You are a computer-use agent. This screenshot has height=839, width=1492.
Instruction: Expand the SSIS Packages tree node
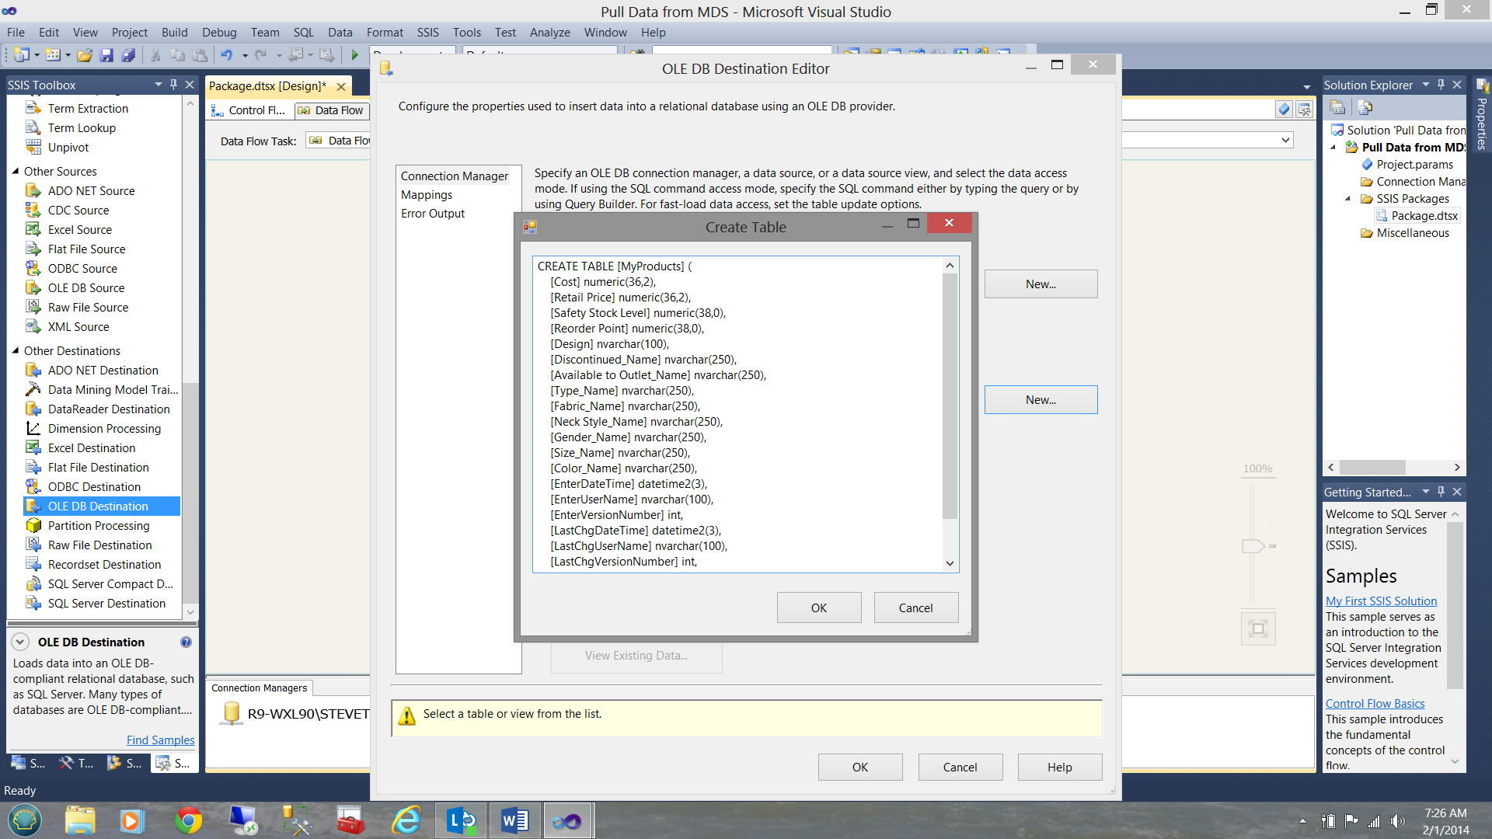(x=1350, y=198)
